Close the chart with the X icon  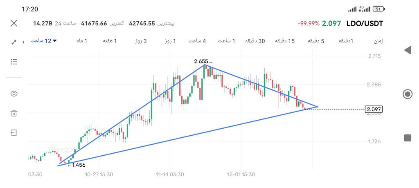pos(14,23)
